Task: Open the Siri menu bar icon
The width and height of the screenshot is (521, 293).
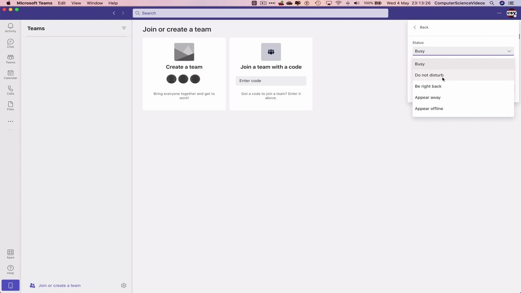Action: pyautogui.click(x=502, y=3)
